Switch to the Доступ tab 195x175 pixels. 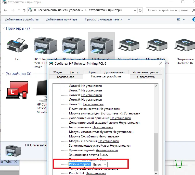coord(75,72)
